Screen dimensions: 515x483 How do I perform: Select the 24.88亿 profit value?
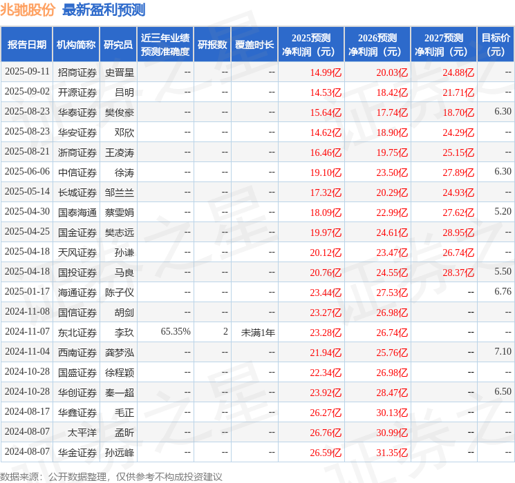click(x=458, y=72)
